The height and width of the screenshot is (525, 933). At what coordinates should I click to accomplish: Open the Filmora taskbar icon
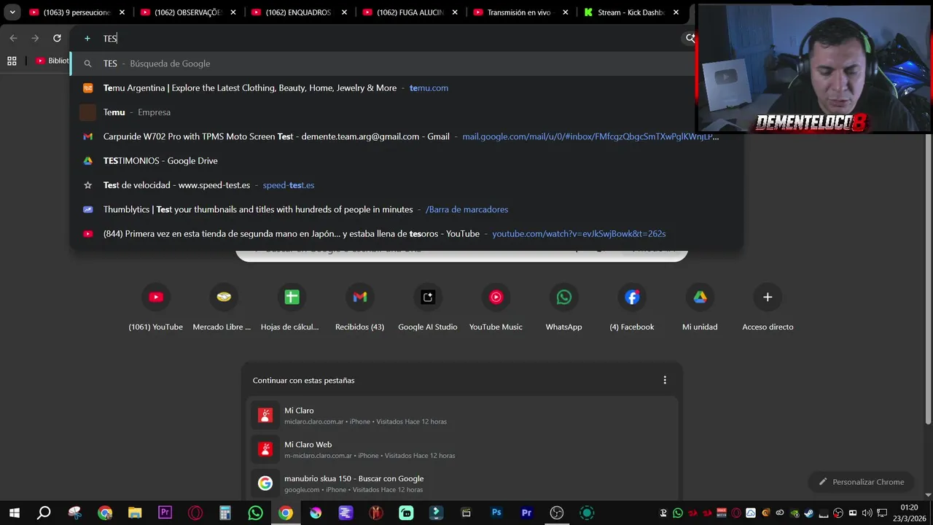436,513
